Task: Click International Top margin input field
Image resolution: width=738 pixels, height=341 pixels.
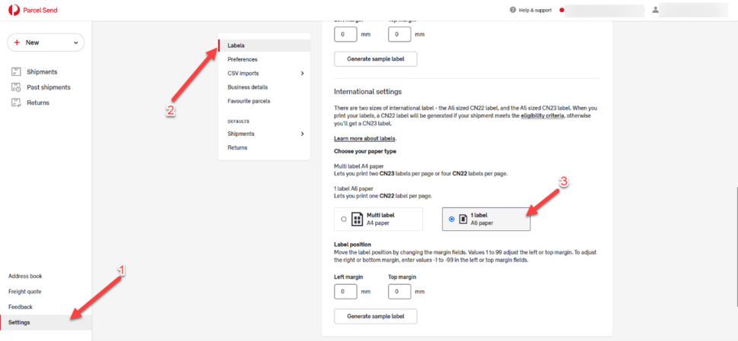Action: 399,291
